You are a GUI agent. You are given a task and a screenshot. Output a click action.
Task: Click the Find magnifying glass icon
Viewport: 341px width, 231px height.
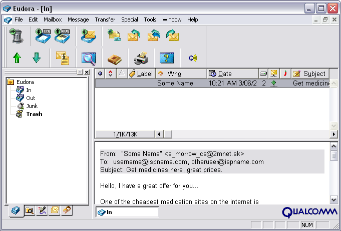click(89, 58)
